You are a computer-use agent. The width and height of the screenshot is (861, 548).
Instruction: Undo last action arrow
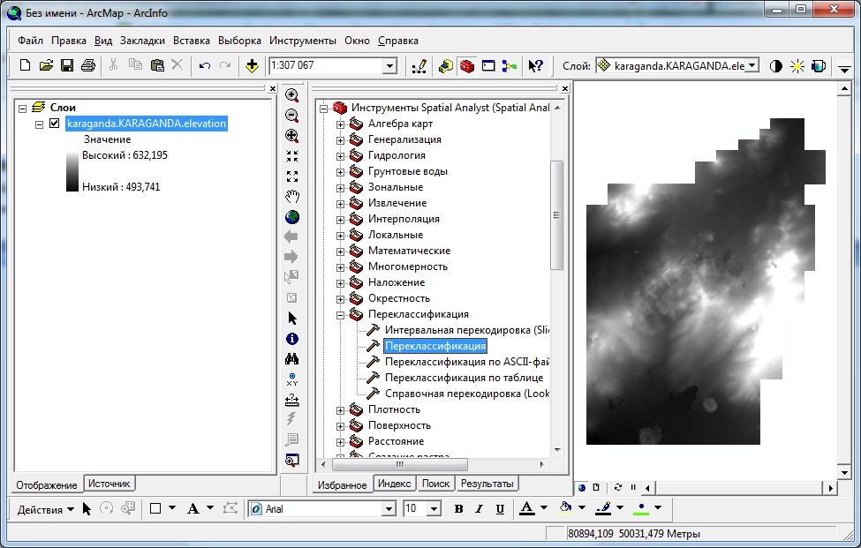(205, 65)
